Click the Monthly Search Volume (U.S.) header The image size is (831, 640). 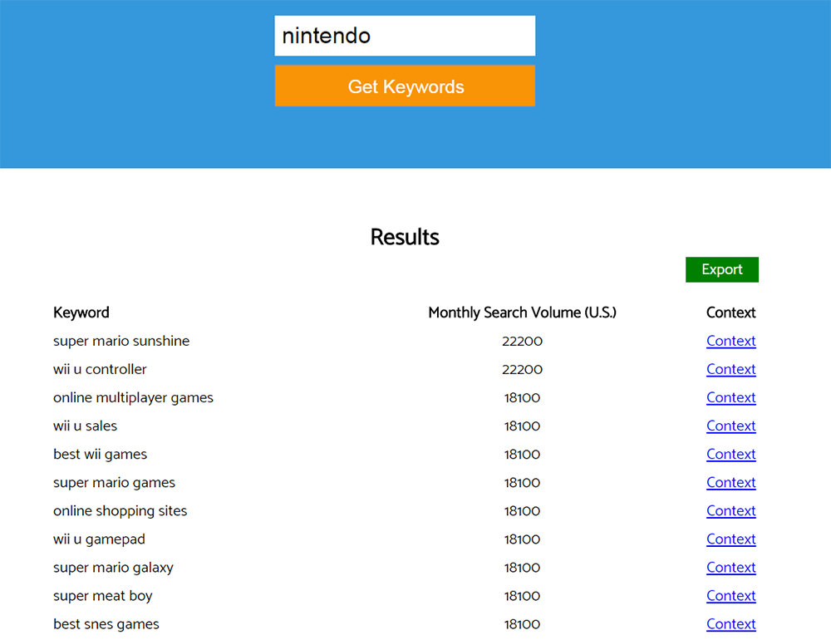coord(522,313)
